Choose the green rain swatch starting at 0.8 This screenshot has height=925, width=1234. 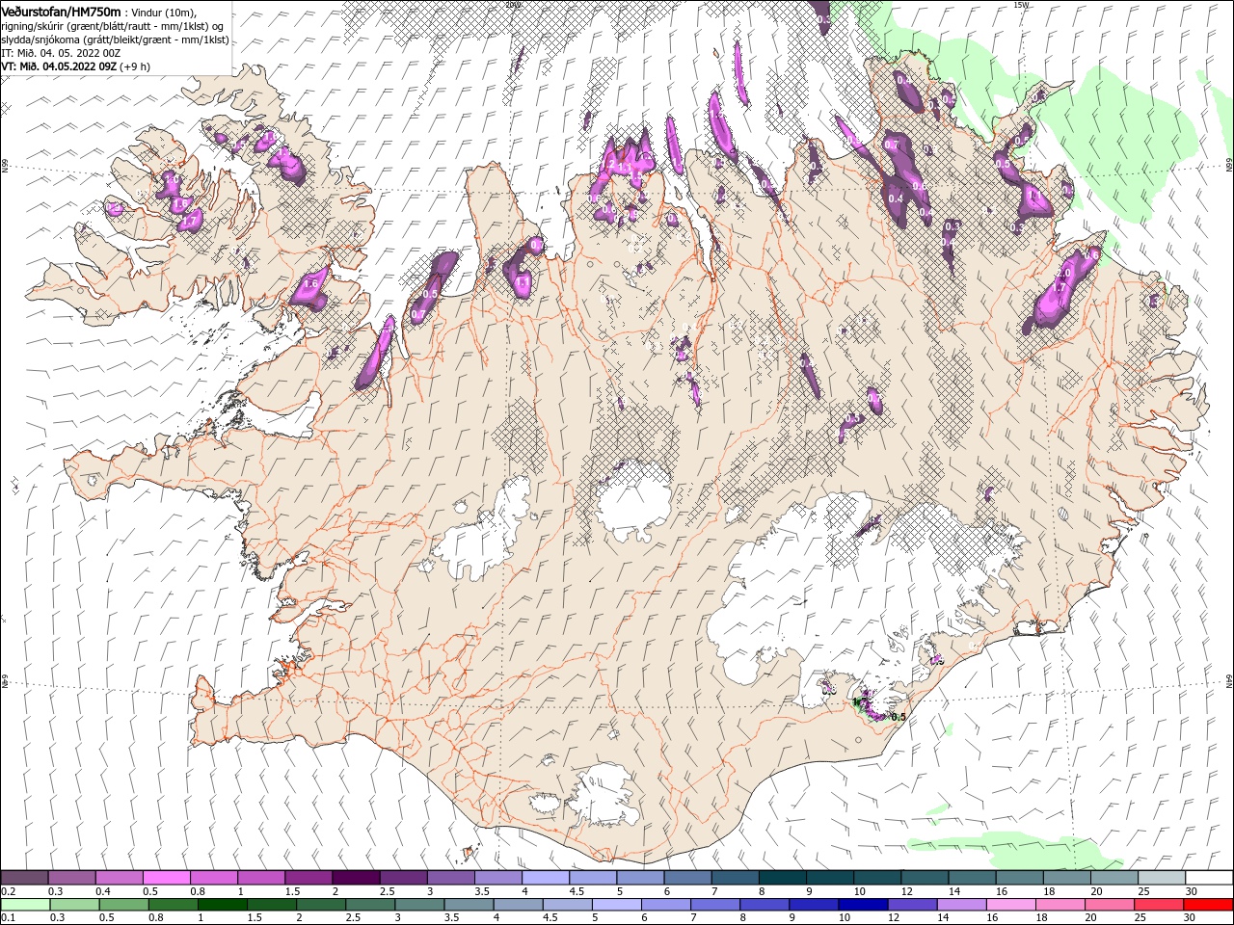point(173,905)
